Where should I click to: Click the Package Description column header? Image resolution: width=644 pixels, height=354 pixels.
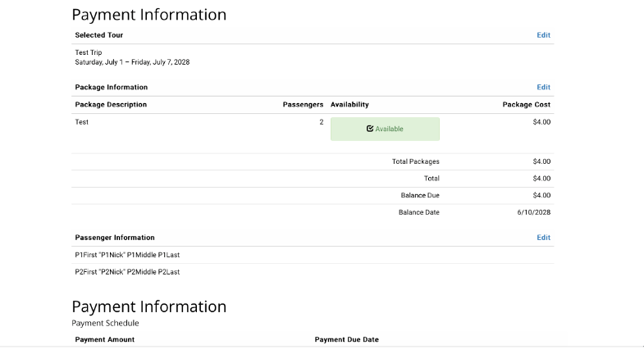point(111,105)
